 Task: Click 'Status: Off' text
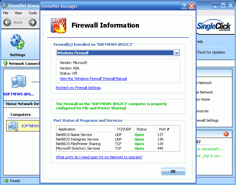tap(68, 73)
